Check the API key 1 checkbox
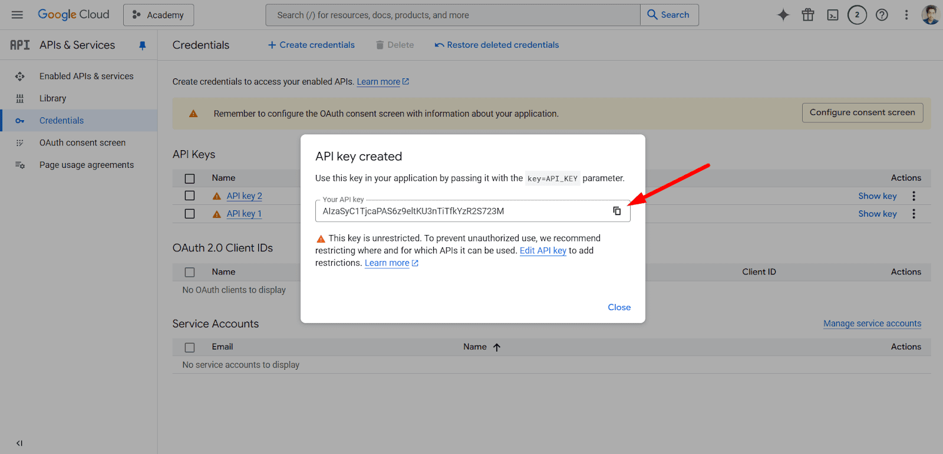943x454 pixels. [190, 214]
